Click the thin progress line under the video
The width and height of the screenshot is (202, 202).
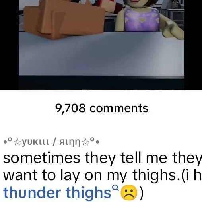(101, 90)
